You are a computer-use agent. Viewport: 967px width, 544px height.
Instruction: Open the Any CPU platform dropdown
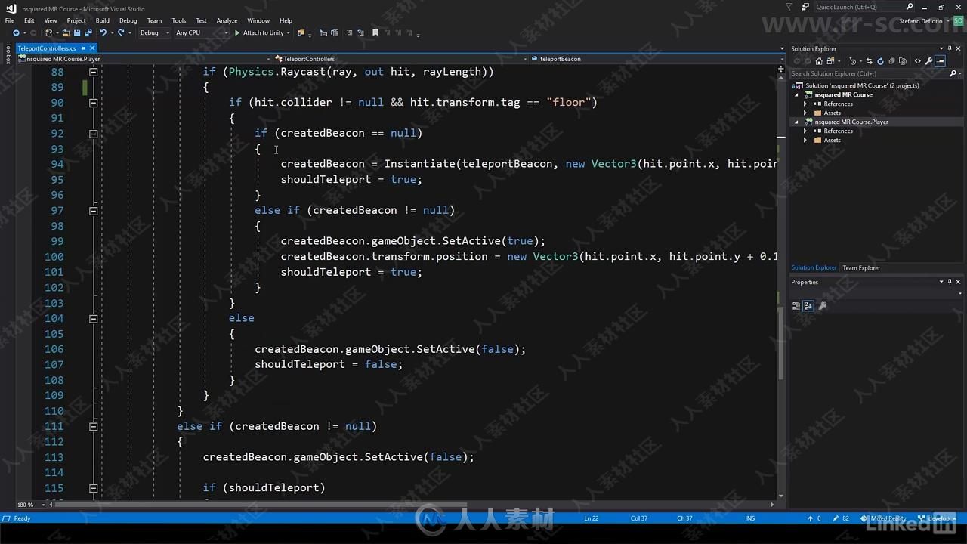pos(201,32)
